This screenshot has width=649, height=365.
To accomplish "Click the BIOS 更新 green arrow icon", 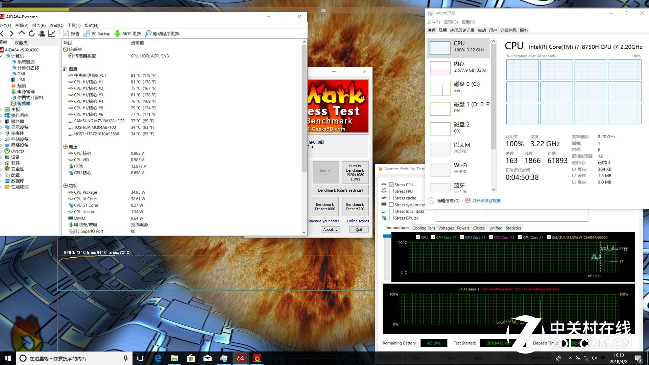I will (117, 33).
